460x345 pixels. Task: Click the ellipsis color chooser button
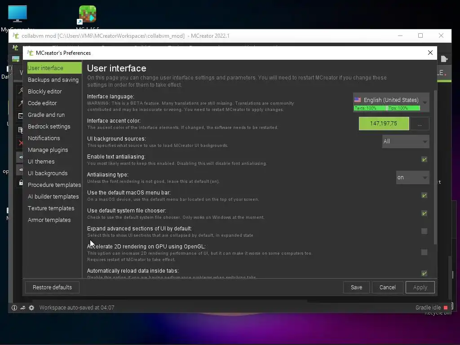tap(420, 124)
